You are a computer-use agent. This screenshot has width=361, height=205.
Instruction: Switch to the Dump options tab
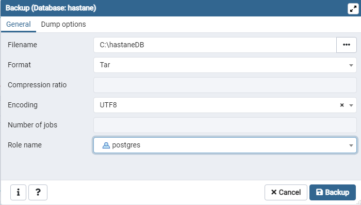[63, 24]
